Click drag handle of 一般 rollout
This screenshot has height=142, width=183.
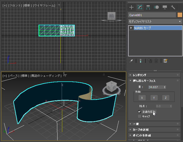(x=178, y=124)
